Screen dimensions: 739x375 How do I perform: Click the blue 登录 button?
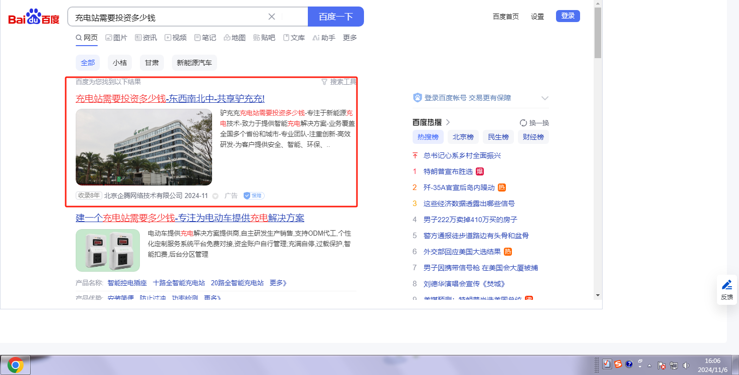coord(568,16)
